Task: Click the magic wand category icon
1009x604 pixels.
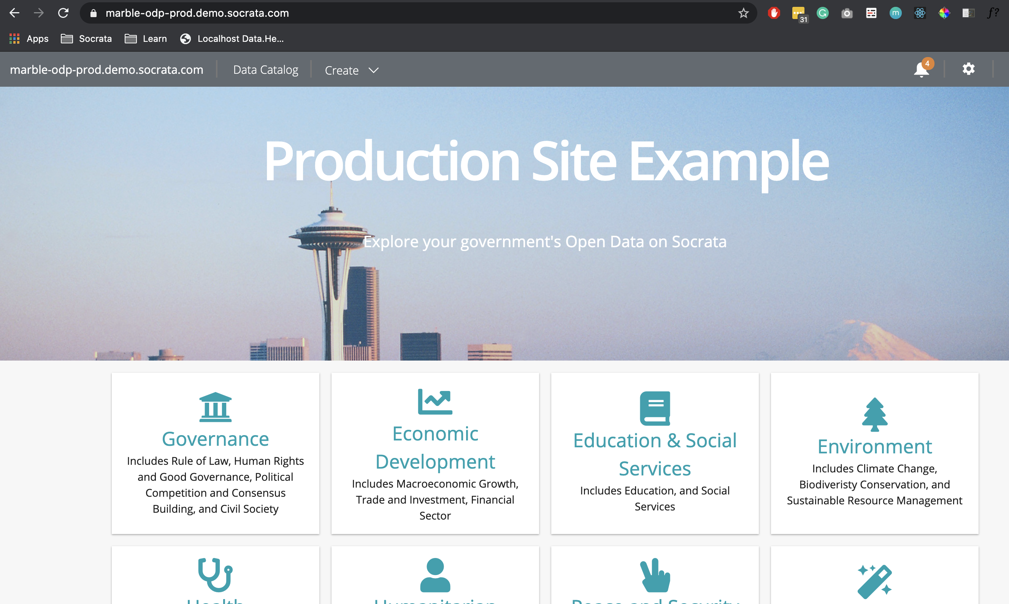Action: tap(874, 582)
